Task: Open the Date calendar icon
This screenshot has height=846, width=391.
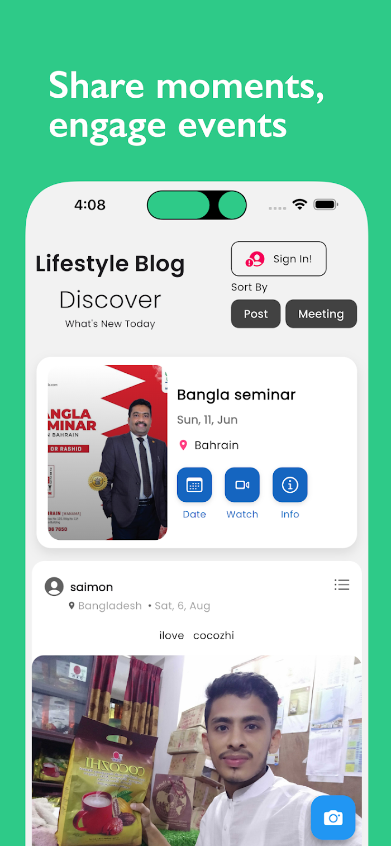Action: 194,485
